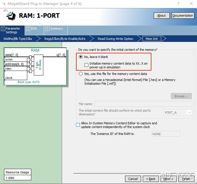Open the Documentation button
The height and width of the screenshot is (184, 197).
coord(183,16)
